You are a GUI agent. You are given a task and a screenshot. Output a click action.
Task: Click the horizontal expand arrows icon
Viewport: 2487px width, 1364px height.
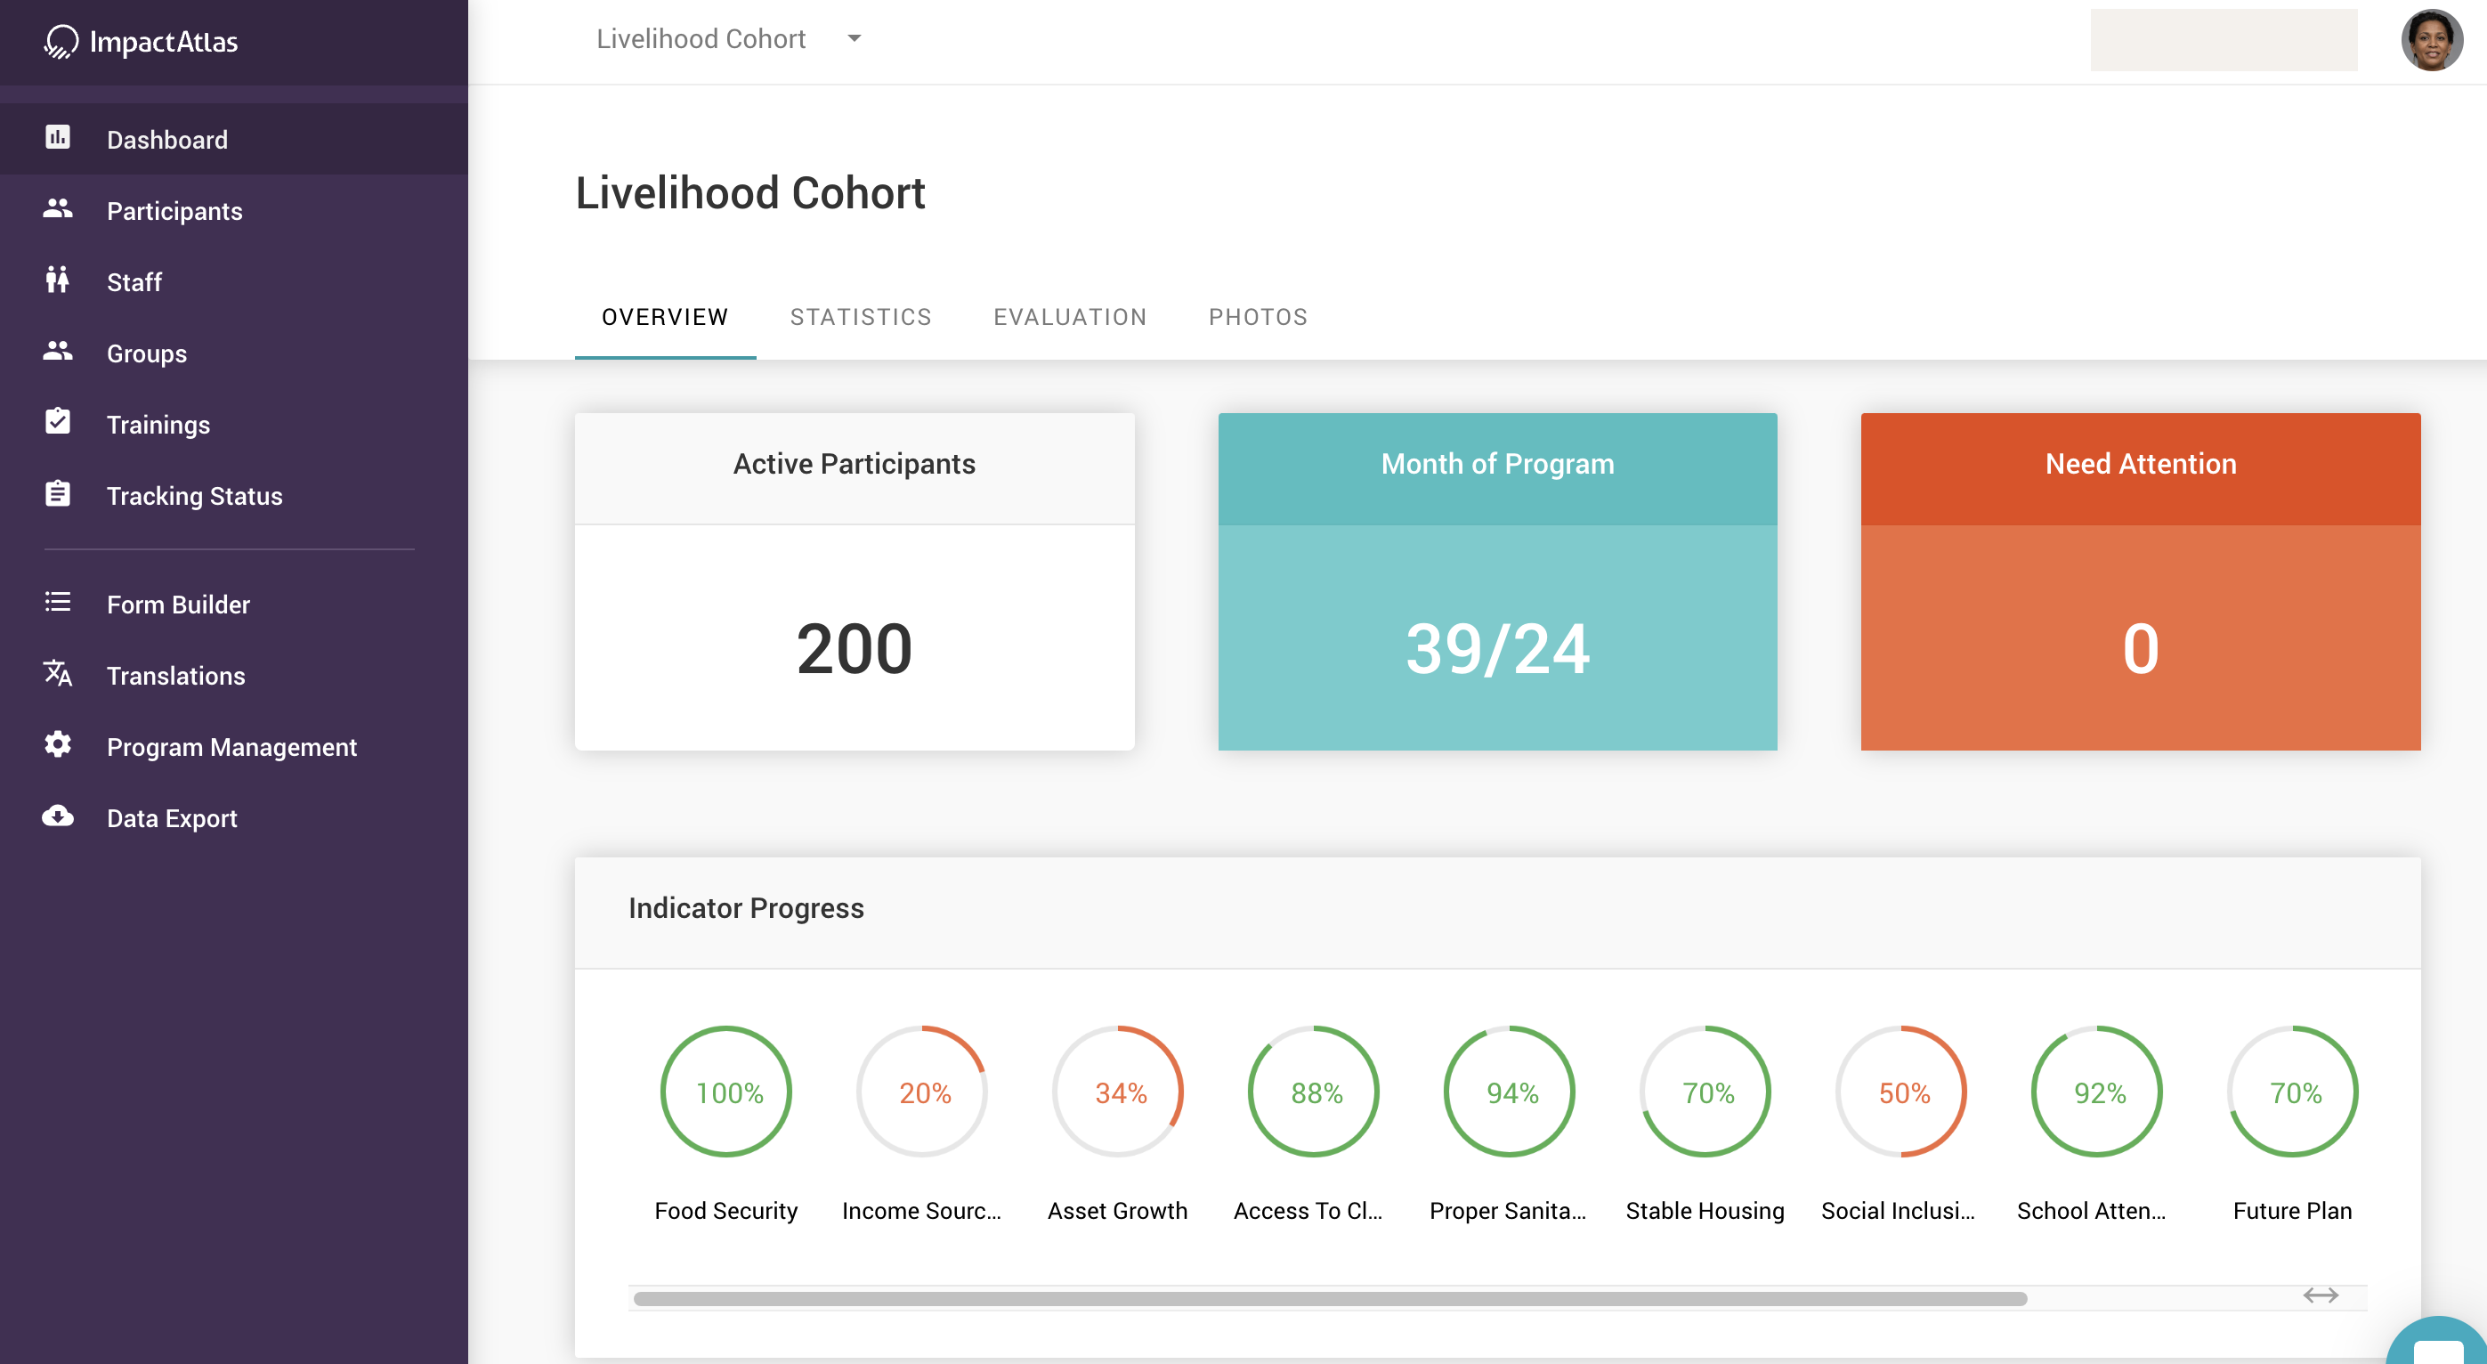(x=2320, y=1295)
